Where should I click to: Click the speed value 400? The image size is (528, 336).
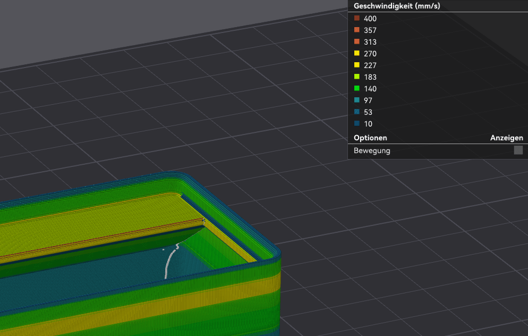click(x=370, y=19)
